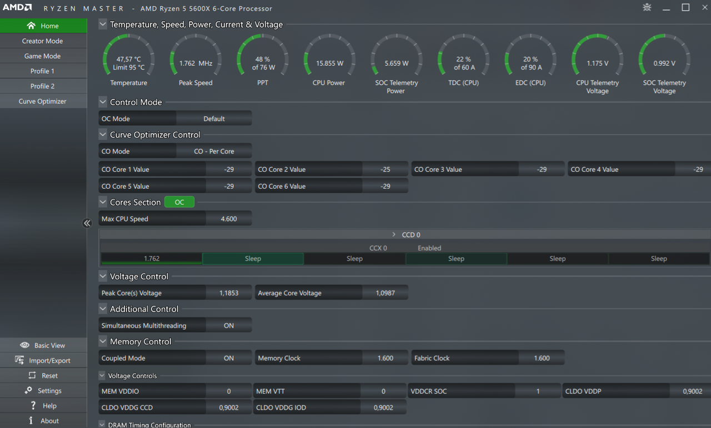Click the Settings gear icon

[28, 390]
